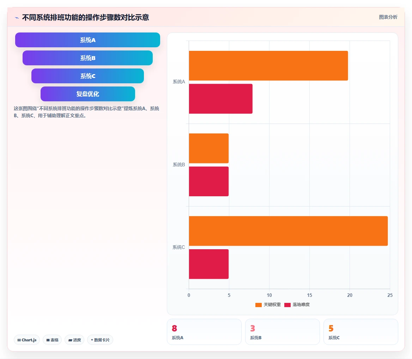The width and height of the screenshot is (412, 359).
Task: Toggle the 落地难度 legend entry
Action: pyautogui.click(x=297, y=305)
